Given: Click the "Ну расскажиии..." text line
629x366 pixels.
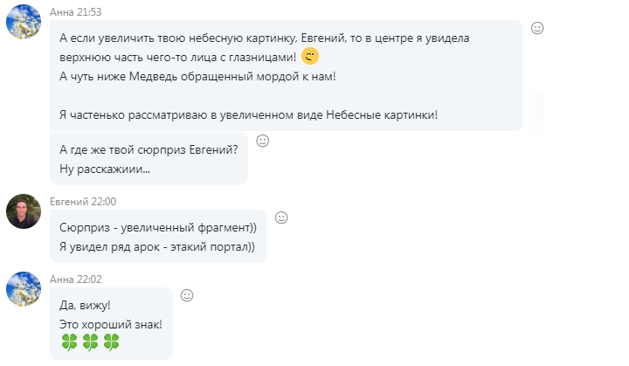Looking at the screenshot, I should click(x=105, y=169).
